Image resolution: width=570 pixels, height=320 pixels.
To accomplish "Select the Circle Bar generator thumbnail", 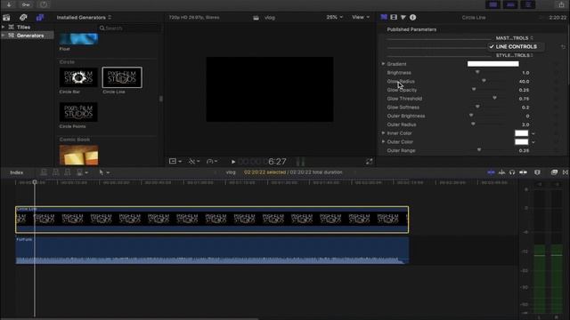I will click(78, 77).
